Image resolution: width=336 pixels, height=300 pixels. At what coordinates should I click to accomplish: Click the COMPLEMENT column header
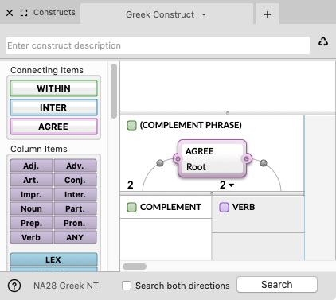170,207
